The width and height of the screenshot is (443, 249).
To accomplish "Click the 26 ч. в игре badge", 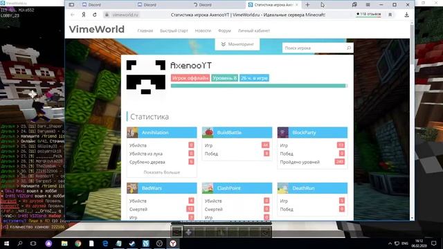I will click(x=254, y=78).
